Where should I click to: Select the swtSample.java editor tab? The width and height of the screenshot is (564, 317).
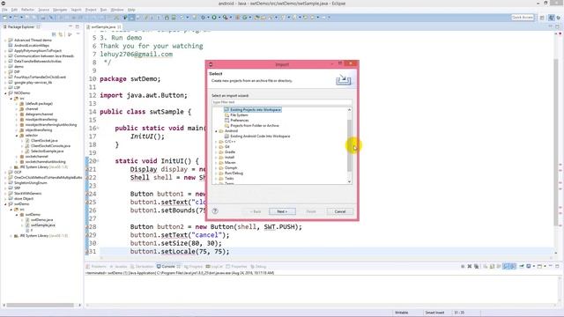point(103,27)
